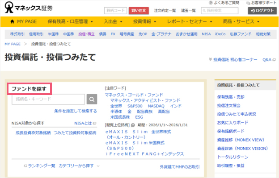This screenshot has height=178, width=279.
Task: Click the 配当貴族 keyword
Action: point(145,112)
